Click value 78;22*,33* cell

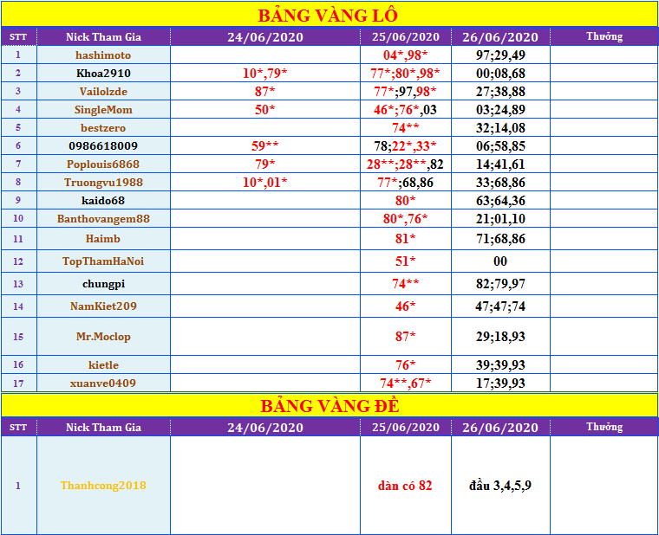coord(406,146)
